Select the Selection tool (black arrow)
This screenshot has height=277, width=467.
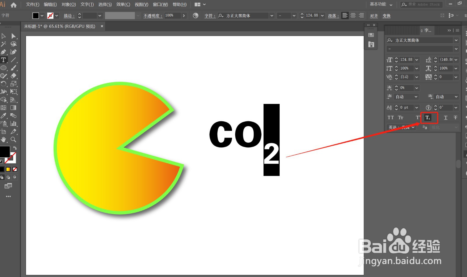[x=4, y=36]
